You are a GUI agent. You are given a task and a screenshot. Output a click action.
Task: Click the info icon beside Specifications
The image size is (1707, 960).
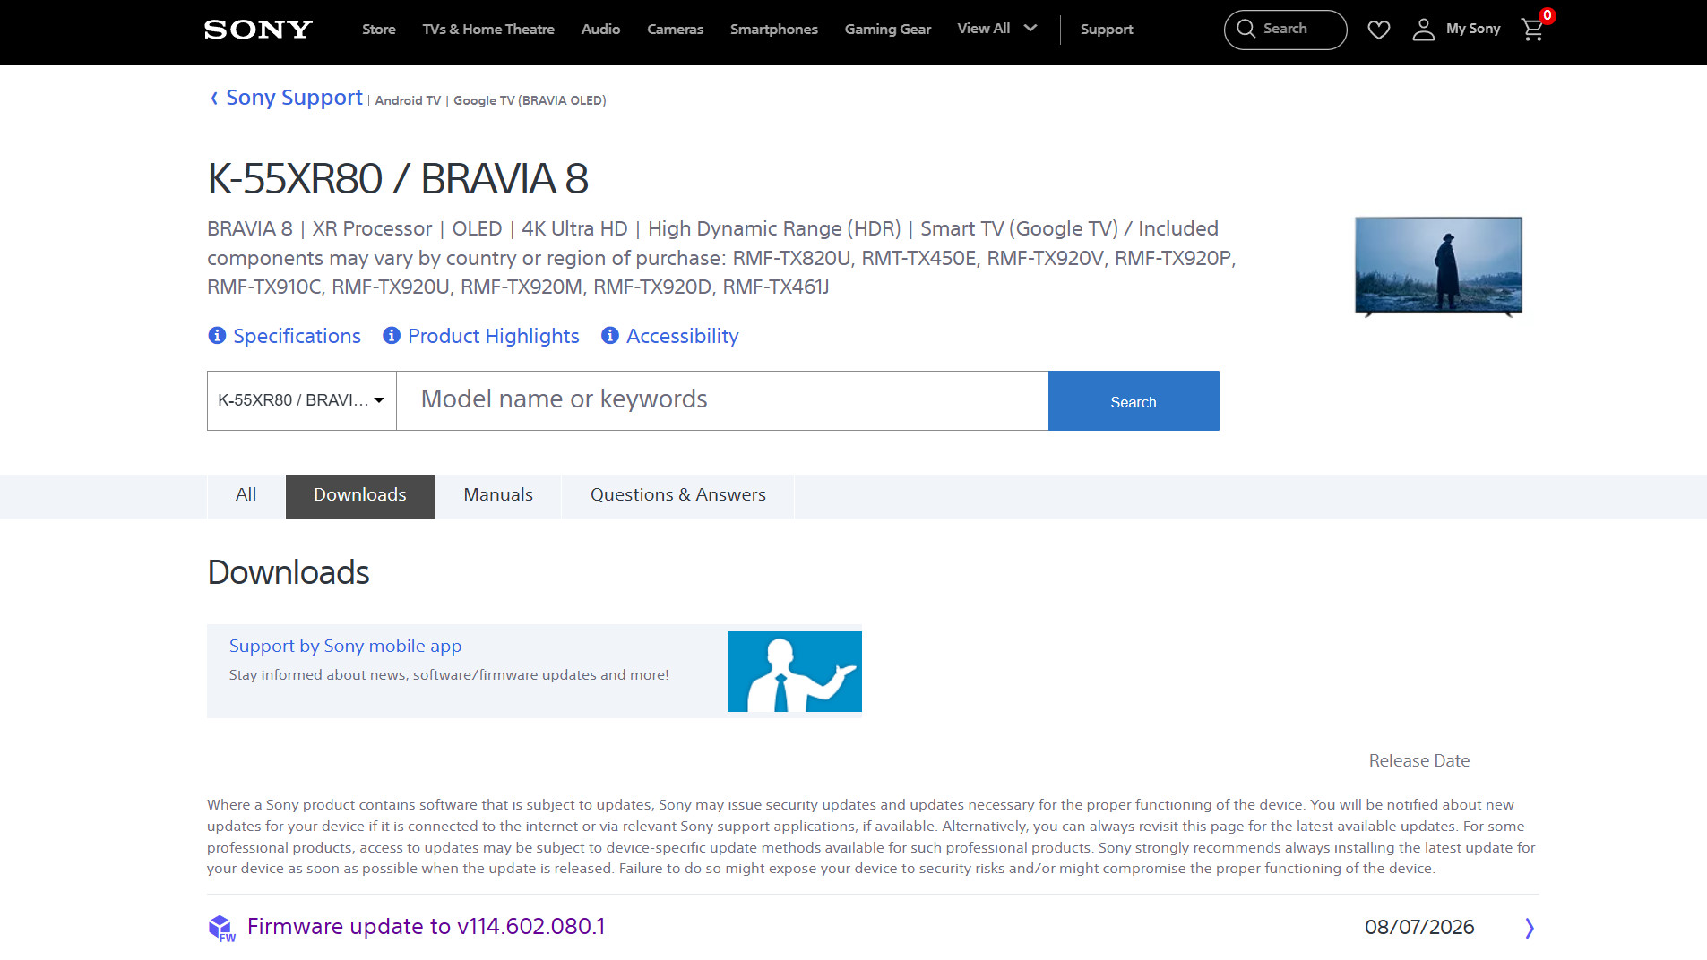[217, 336]
